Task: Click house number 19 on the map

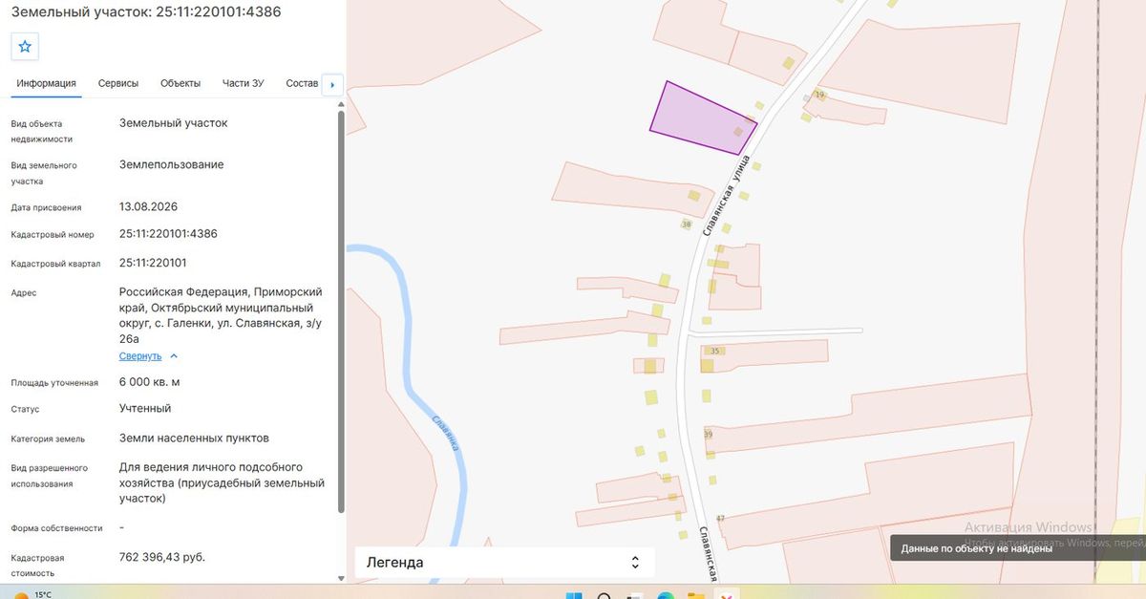Action: click(819, 96)
